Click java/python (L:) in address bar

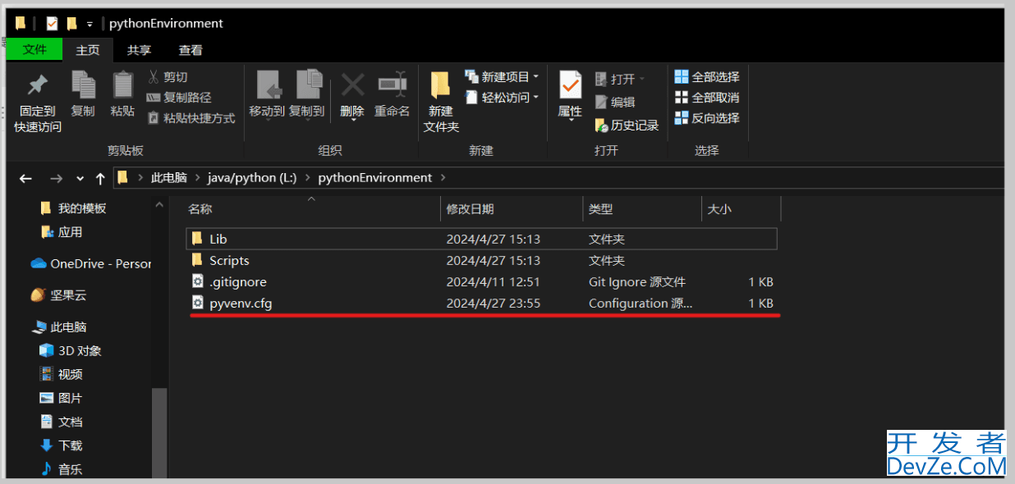pos(252,178)
